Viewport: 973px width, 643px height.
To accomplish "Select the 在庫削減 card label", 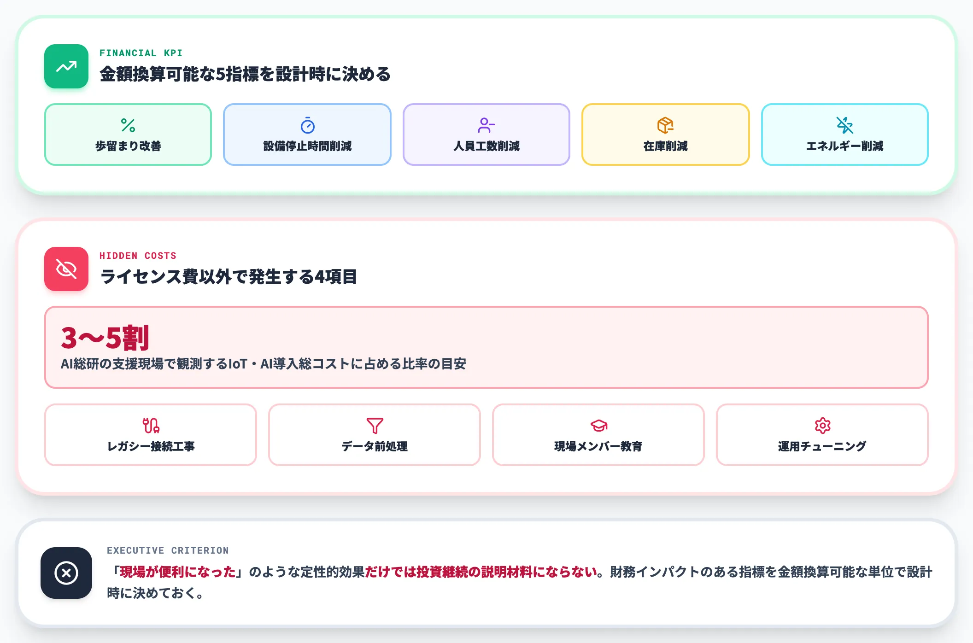I will pyautogui.click(x=665, y=146).
